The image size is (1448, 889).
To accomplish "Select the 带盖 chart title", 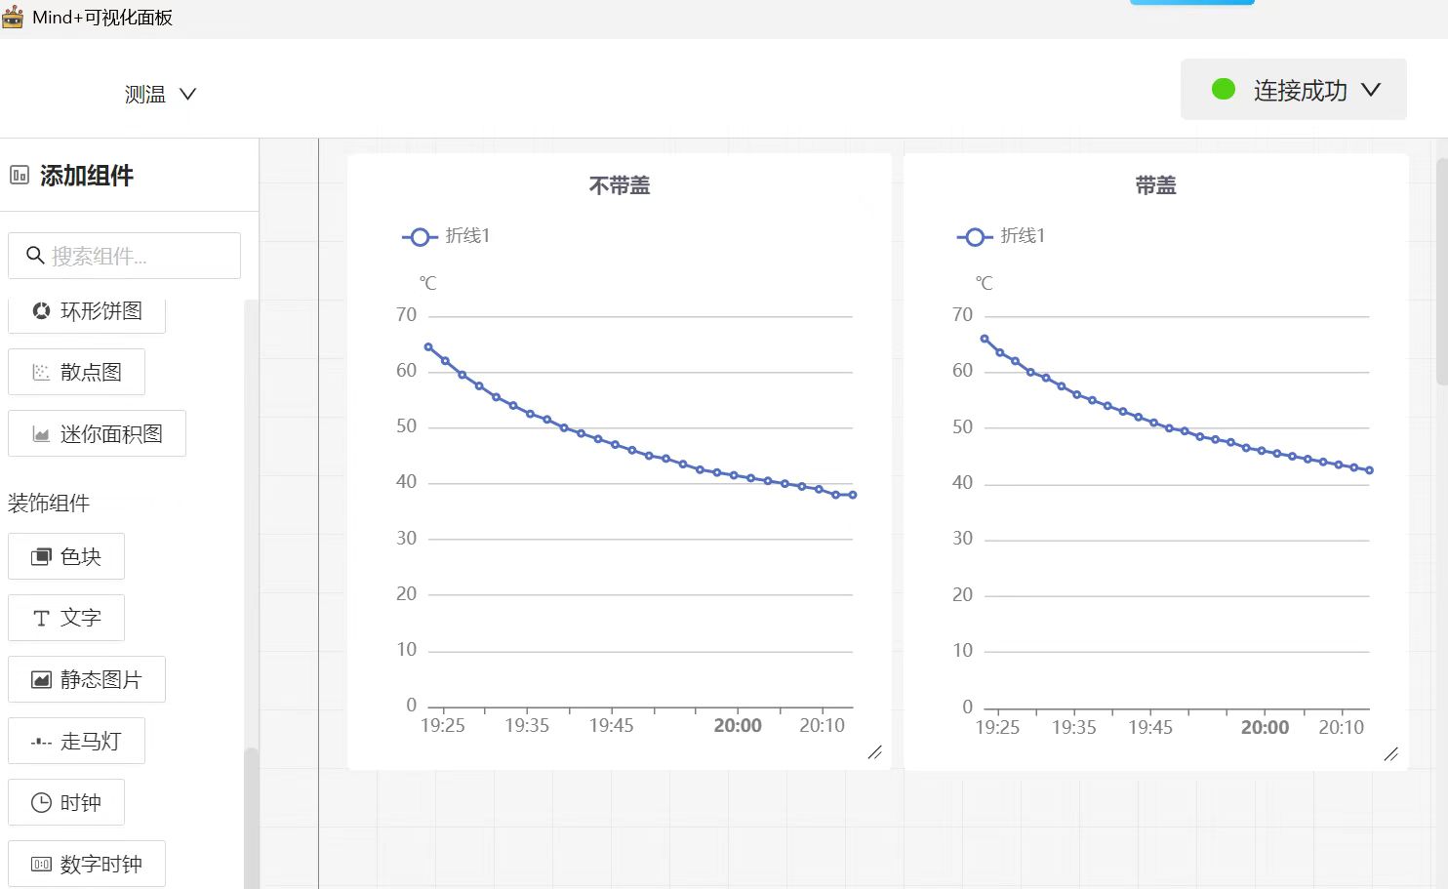I will coord(1155,185).
